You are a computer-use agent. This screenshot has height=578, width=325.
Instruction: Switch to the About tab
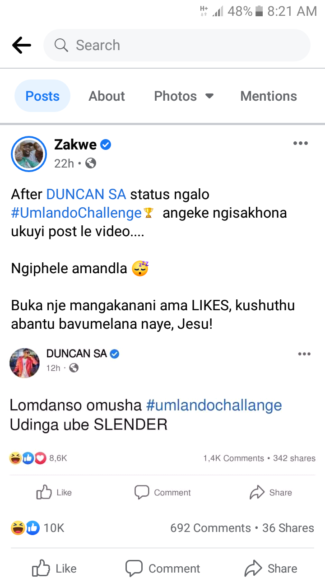[107, 96]
